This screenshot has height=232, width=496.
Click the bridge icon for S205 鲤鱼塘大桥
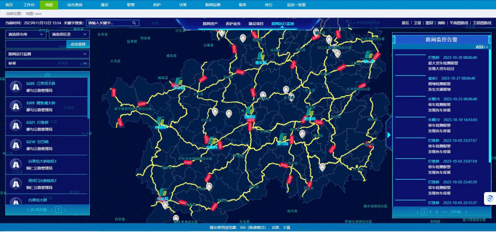pyautogui.click(x=16, y=106)
